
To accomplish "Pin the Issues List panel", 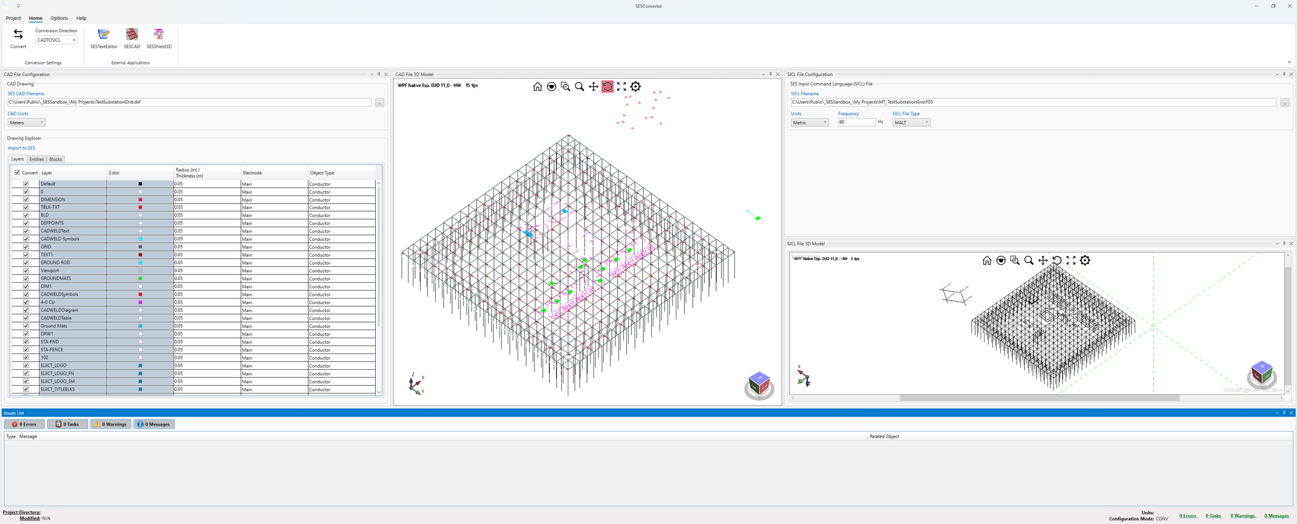I will (1284, 413).
